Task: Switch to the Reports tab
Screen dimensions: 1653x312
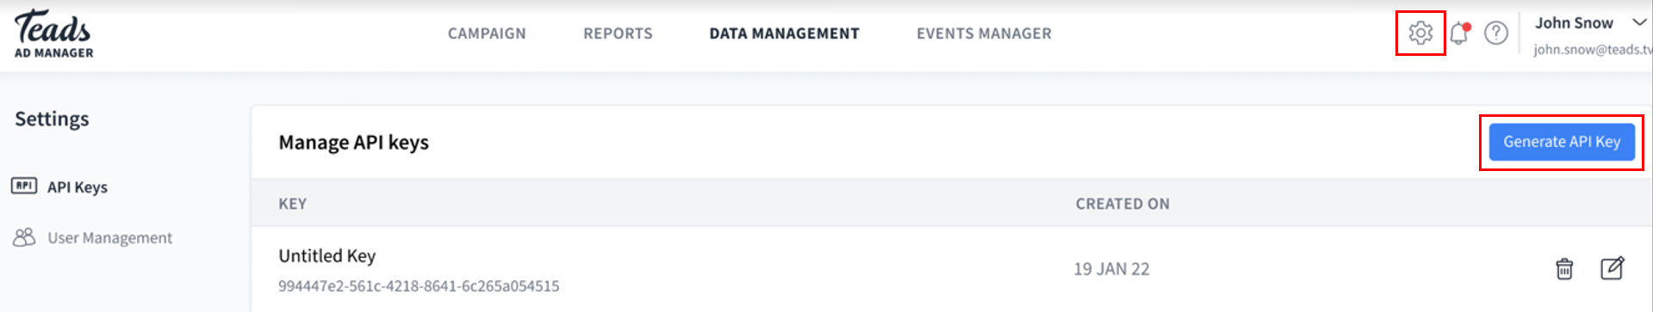Action: click(618, 34)
